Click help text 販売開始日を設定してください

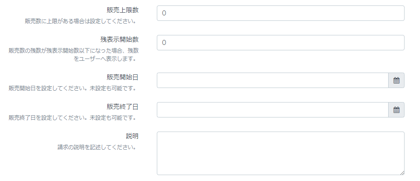(46, 88)
